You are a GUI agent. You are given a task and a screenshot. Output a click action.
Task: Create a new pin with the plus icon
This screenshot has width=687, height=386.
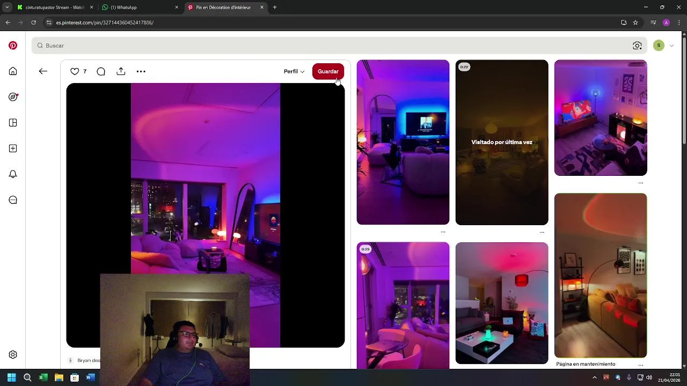pos(13,149)
